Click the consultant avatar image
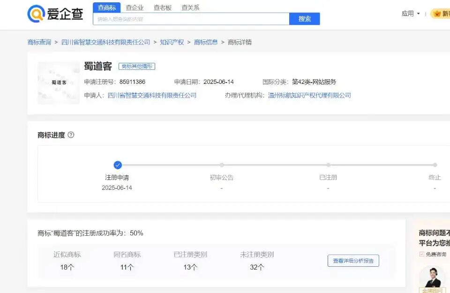The image size is (450, 293). 432,277
